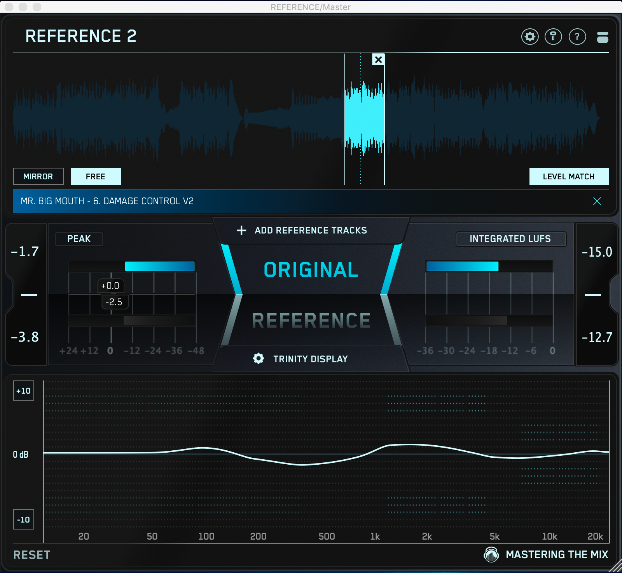This screenshot has height=573, width=622.
Task: Click the TRINITY DISPLAY label
Action: (x=311, y=359)
